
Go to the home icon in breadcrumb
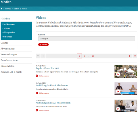pos(1,9)
